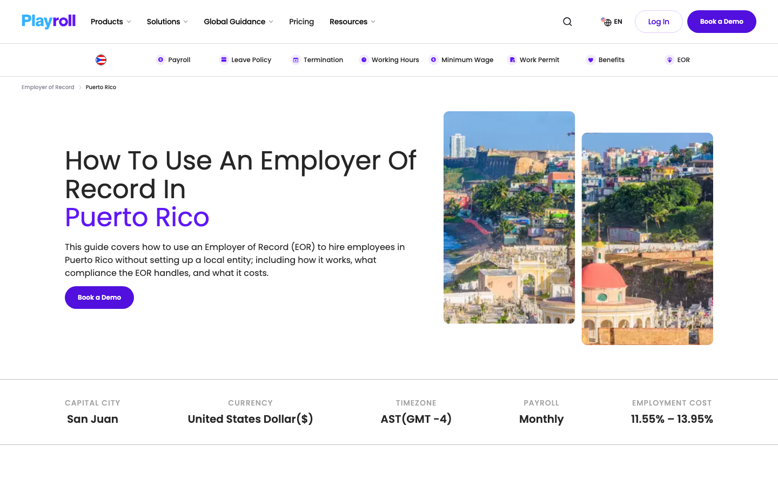This screenshot has width=778, height=486.
Task: Click the AST(GMT -4) timezone value
Action: tap(416, 419)
